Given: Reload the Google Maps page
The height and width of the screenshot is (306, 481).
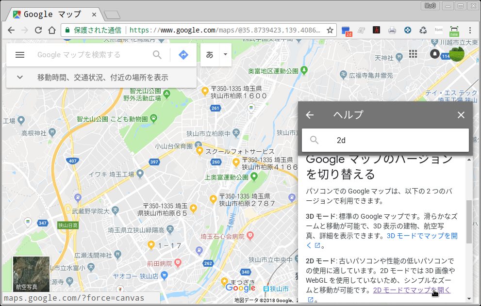Looking at the screenshot, I should 38,30.
